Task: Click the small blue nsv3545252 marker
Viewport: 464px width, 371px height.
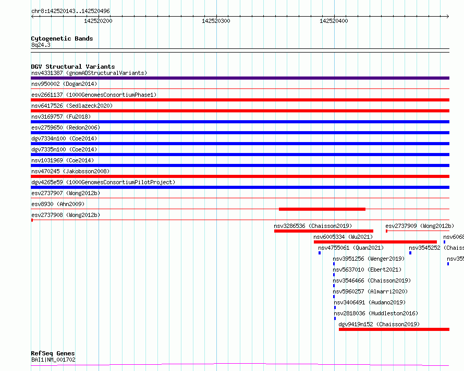Action: [x=410, y=253]
